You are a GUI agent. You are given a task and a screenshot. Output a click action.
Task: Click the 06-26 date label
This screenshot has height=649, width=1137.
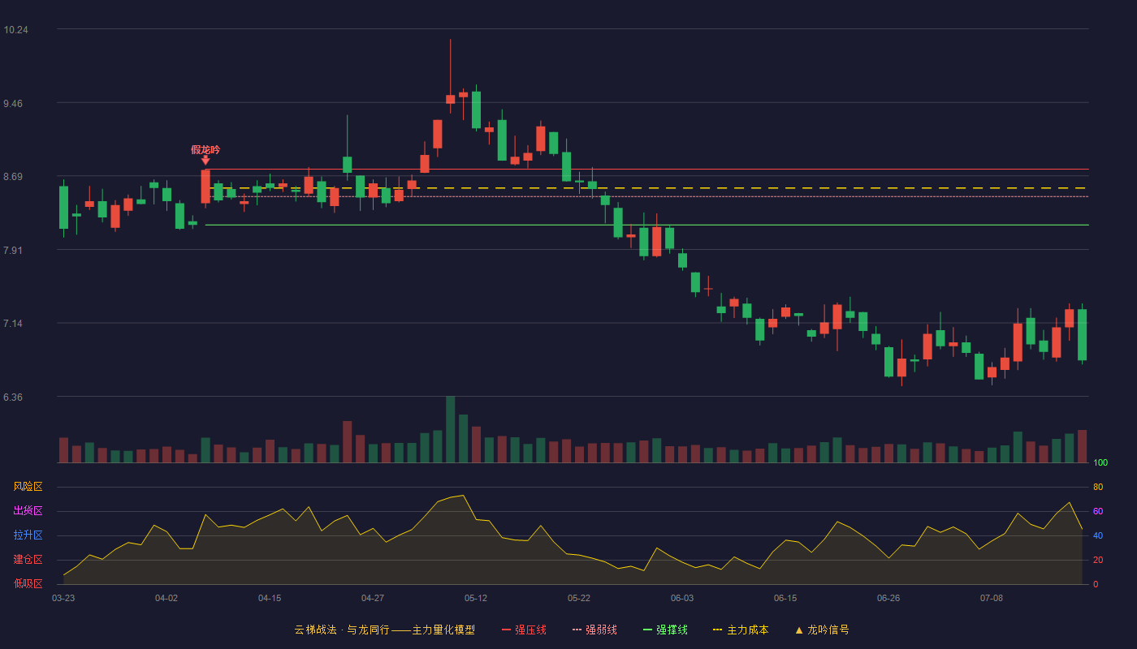(888, 598)
